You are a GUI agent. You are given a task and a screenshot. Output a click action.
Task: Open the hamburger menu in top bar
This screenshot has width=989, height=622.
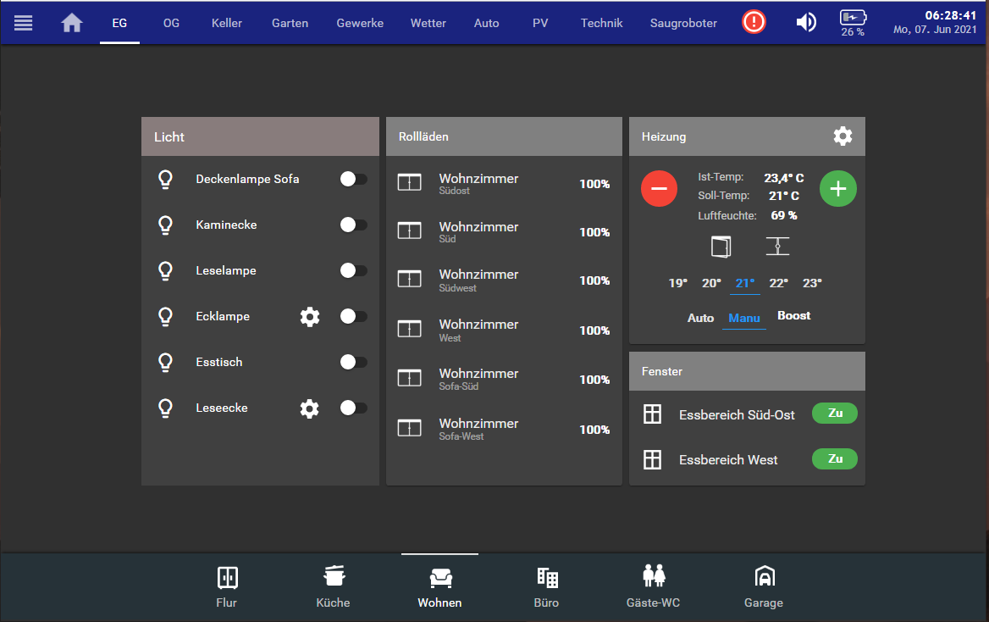pos(24,23)
